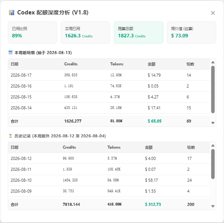The image size is (224, 223).
Task: Click the 74.63K tokens value
Action: click(x=116, y=86)
